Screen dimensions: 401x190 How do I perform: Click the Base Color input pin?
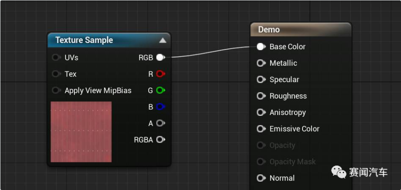coord(261,47)
